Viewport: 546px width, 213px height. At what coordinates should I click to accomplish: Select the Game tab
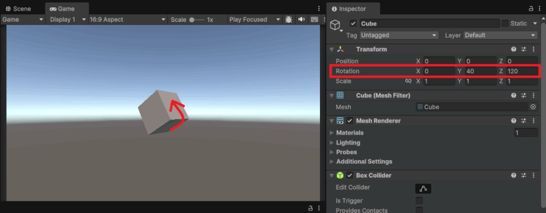(67, 9)
